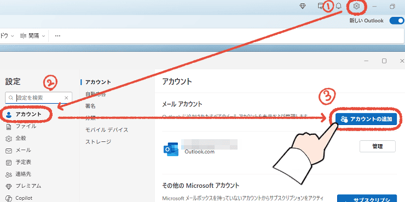Screen dimensions: 405x202
Task: Click the アカウントの追加 button
Action: point(366,119)
